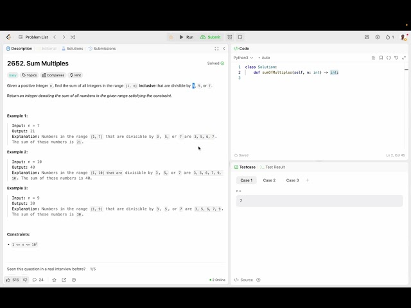Screen dimensions: 411x308
Task: Open the Python3 language dropdown
Action: [x=243, y=58]
